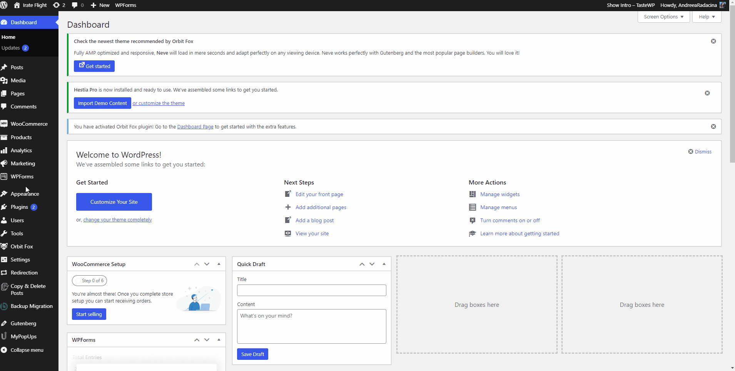
Task: Dismiss the Hestia Pro installed notice
Action: point(707,93)
